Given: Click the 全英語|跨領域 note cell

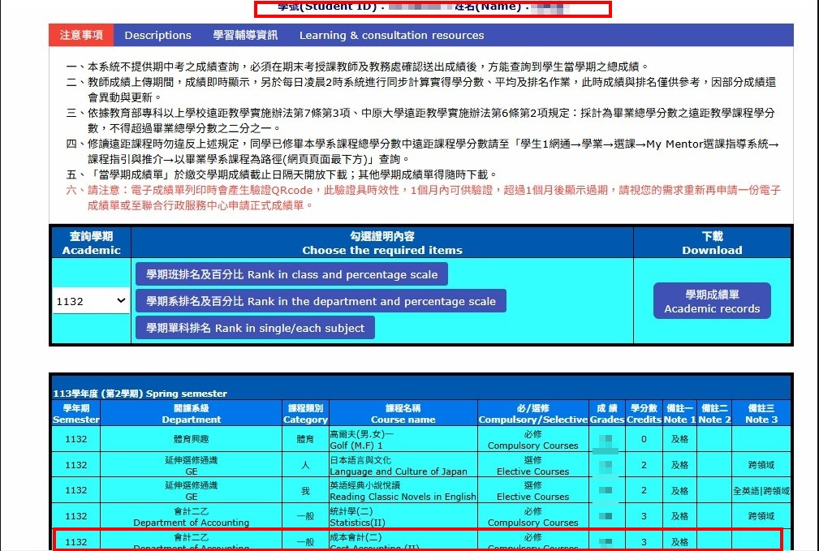Looking at the screenshot, I should 761,491.
